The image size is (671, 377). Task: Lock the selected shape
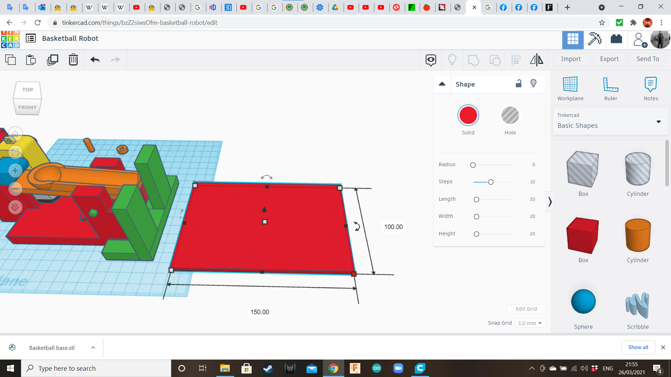pos(519,84)
